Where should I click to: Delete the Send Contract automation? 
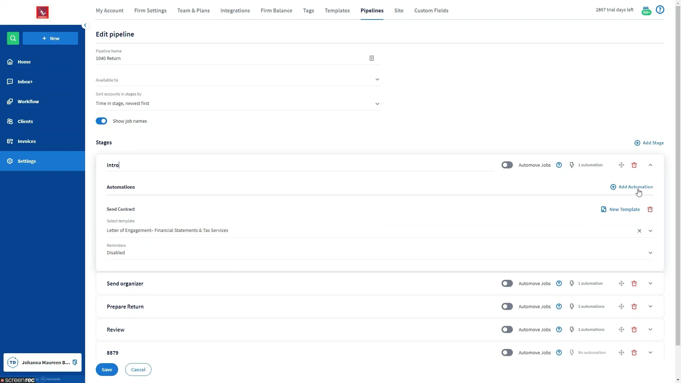pyautogui.click(x=650, y=209)
